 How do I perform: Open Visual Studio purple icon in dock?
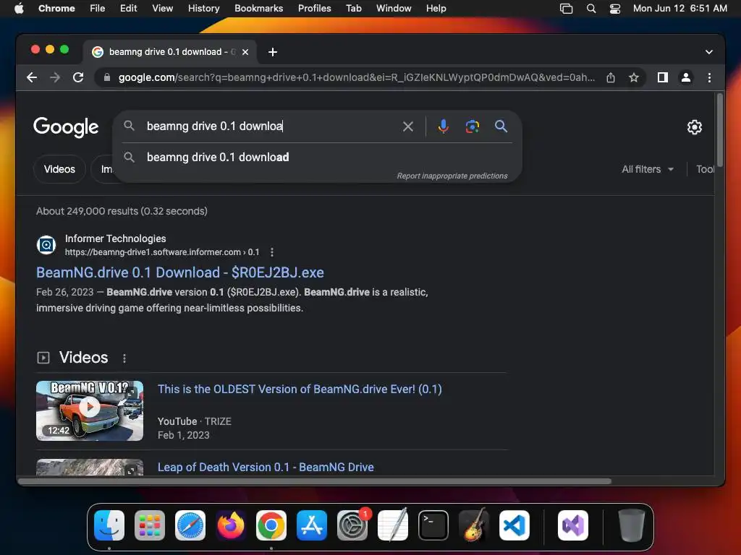point(573,525)
